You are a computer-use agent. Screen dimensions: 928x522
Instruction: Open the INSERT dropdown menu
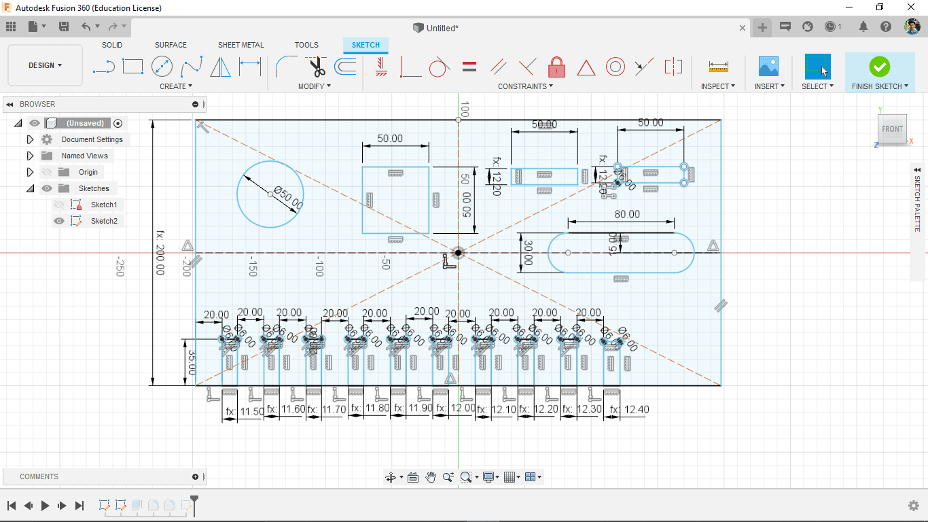point(770,86)
